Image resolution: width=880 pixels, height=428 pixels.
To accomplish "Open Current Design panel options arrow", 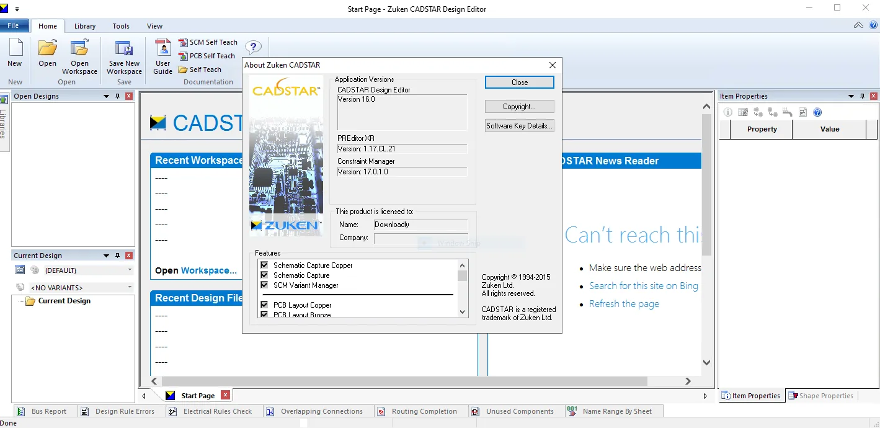I will point(106,256).
